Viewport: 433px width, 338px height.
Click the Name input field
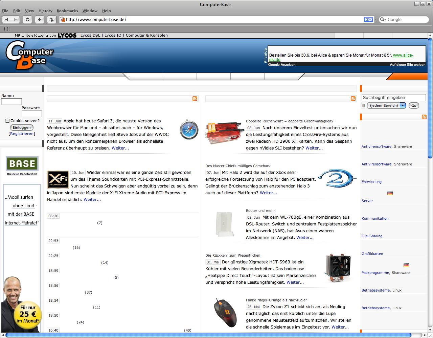[x=11, y=102]
